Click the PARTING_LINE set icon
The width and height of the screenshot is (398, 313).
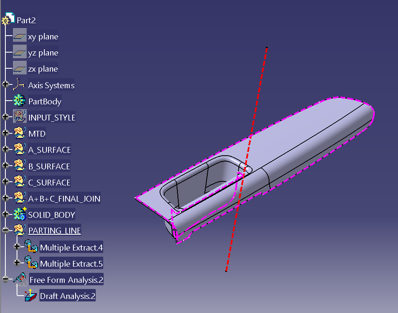click(x=19, y=230)
